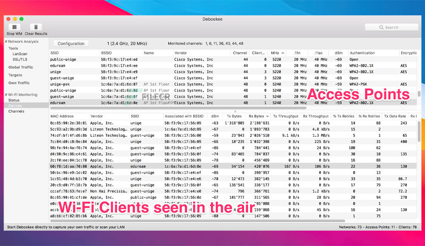Select client 60:f8:1d:aa:70:88 on eduroam

[x=233, y=166]
